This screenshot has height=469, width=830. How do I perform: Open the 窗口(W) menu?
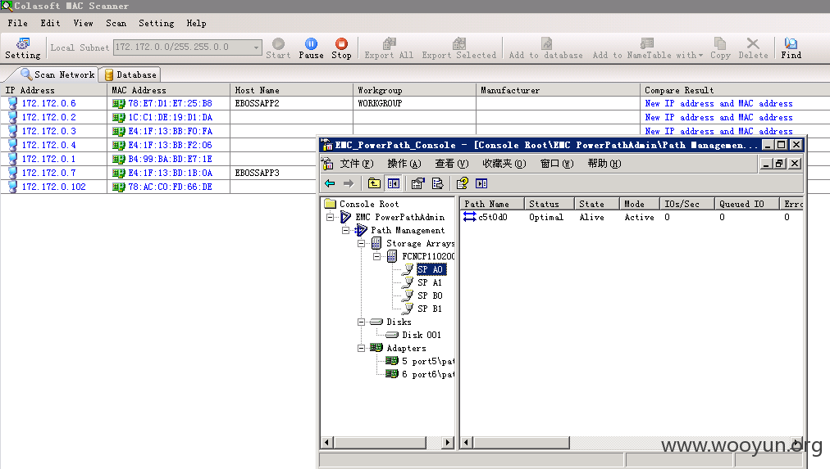pyautogui.click(x=556, y=164)
